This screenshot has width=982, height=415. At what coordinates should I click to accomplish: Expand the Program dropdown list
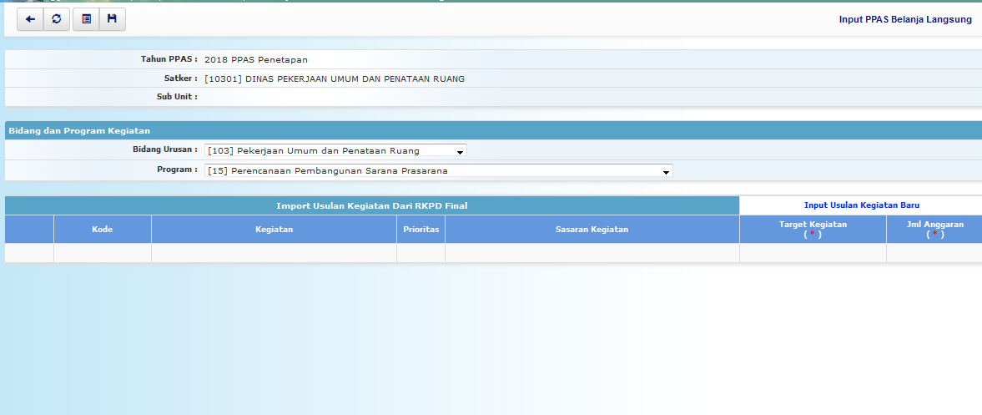[438, 171]
